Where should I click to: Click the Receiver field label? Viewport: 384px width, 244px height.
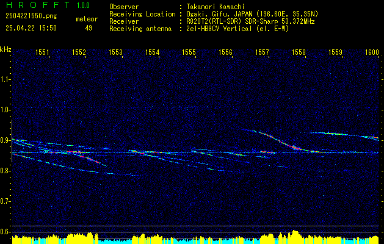point(124,21)
